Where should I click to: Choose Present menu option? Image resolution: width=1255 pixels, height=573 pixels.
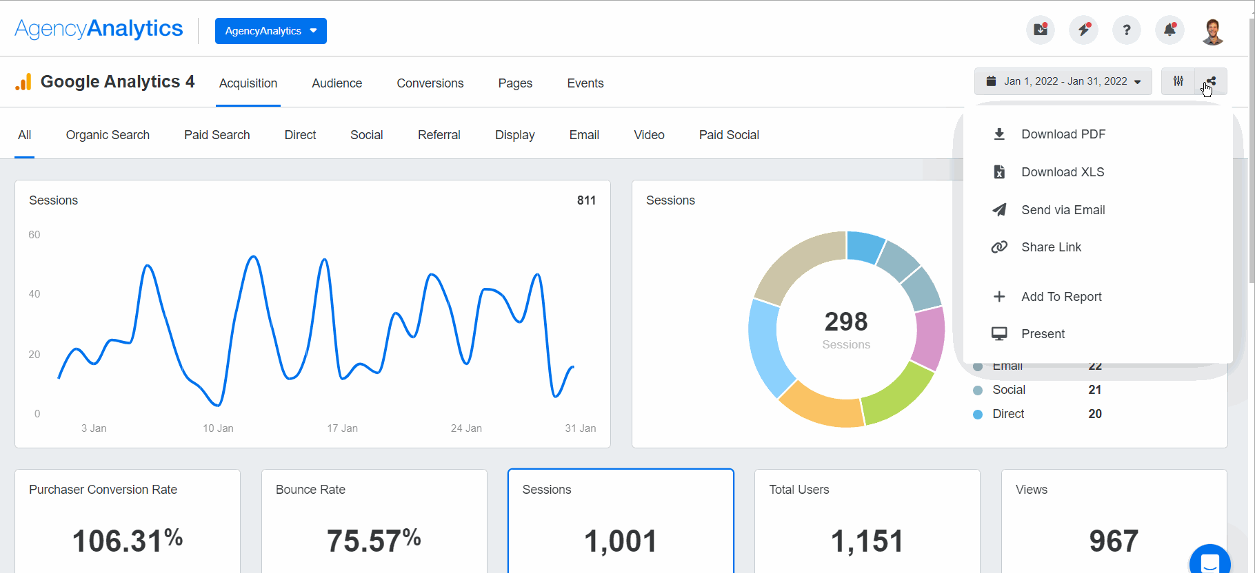pyautogui.click(x=1098, y=334)
